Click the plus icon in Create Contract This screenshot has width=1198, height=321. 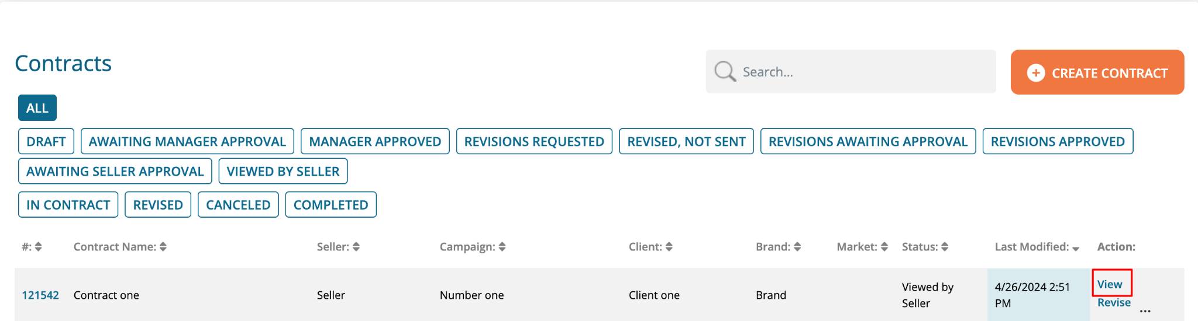(1036, 73)
